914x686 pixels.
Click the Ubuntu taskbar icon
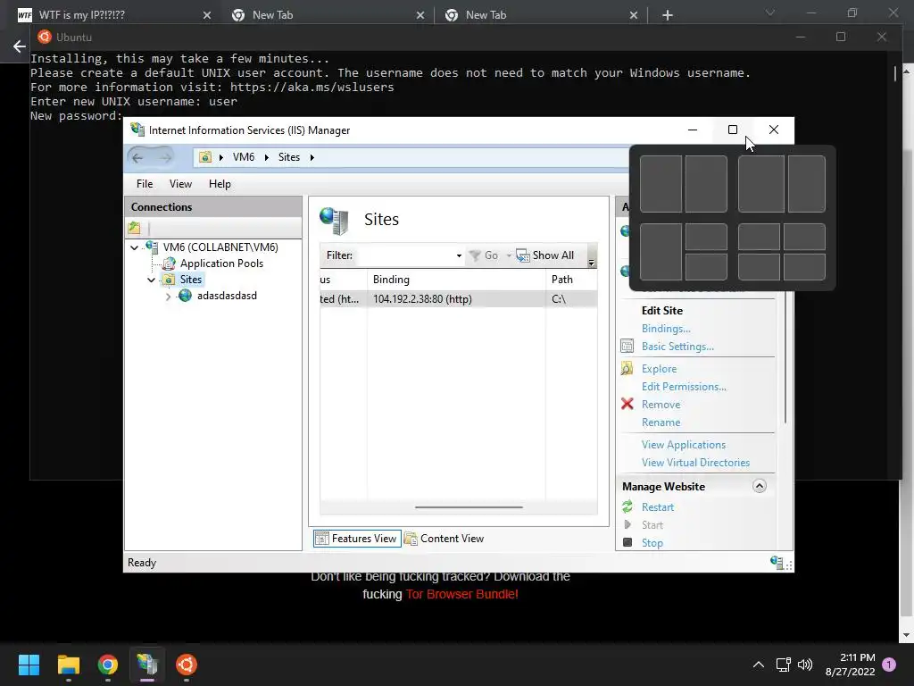[187, 665]
